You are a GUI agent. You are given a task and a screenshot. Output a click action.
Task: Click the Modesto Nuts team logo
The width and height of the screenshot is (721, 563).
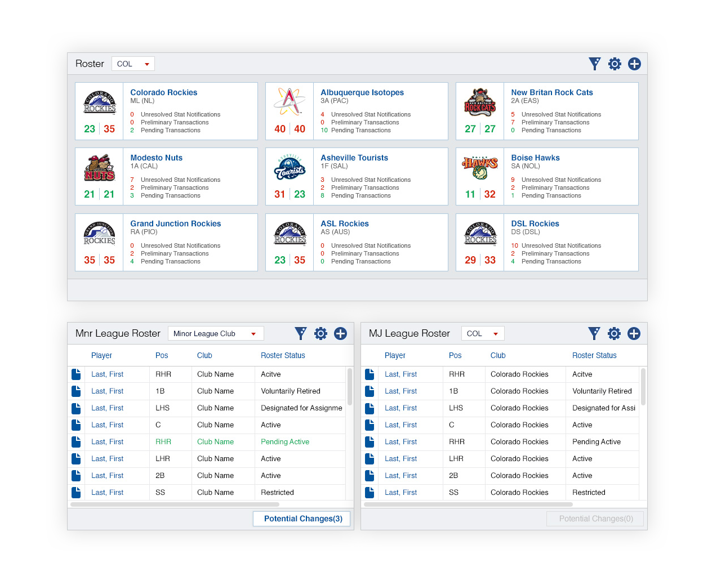pyautogui.click(x=100, y=168)
